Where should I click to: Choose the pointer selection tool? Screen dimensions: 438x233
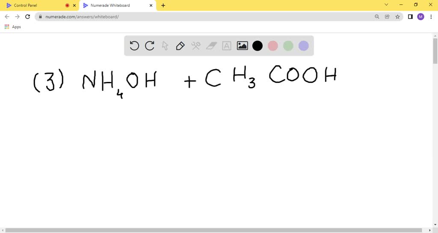click(165, 46)
